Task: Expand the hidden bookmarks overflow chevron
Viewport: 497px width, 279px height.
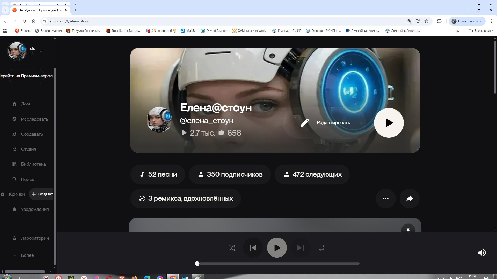Action: pyautogui.click(x=458, y=31)
